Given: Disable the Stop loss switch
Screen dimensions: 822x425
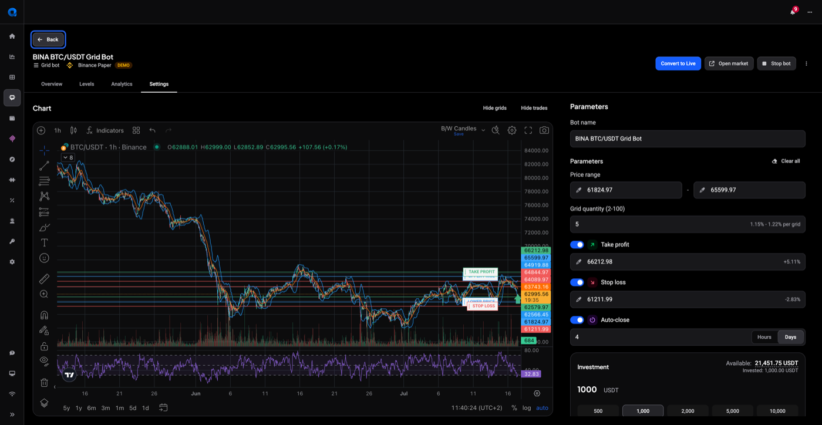Looking at the screenshot, I should pos(577,282).
